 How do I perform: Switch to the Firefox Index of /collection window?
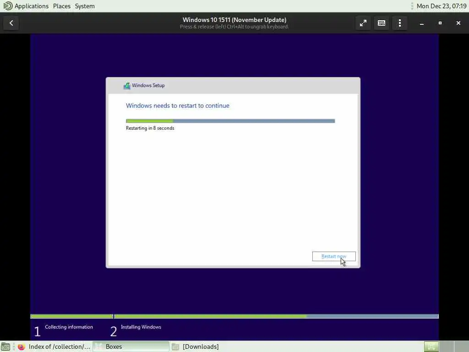click(54, 346)
